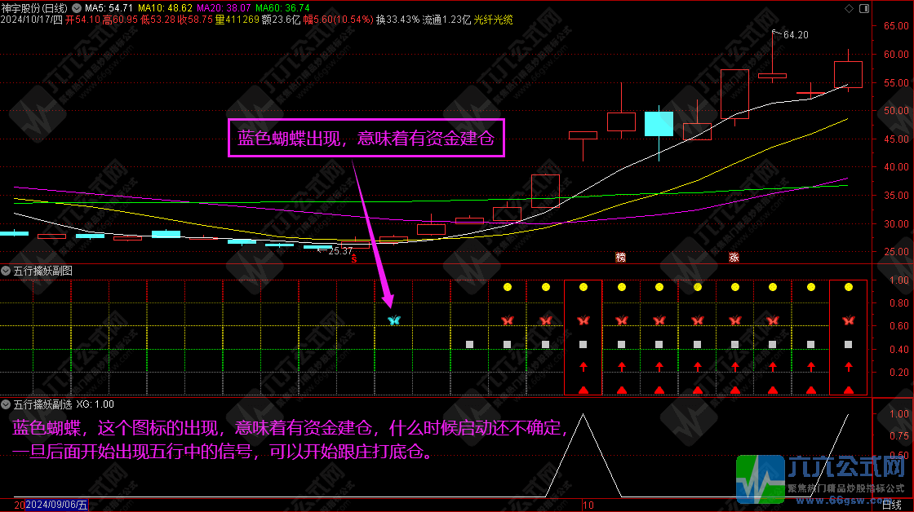Click the diamond icon in the title bar
This screenshot has width=914, height=512.
pos(849,8)
